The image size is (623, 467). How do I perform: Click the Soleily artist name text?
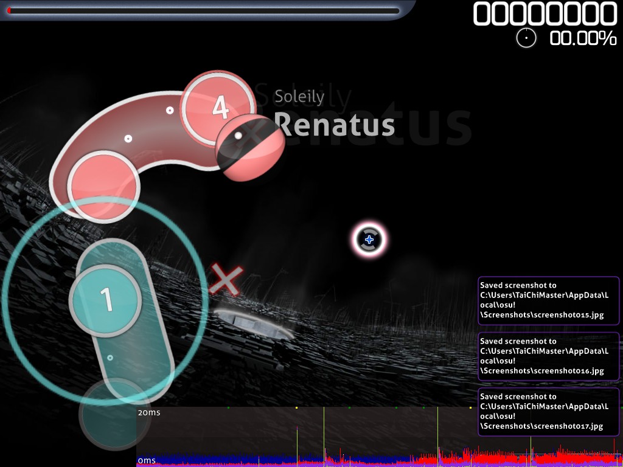click(299, 97)
